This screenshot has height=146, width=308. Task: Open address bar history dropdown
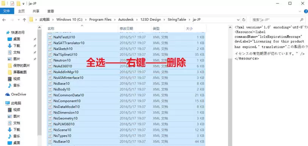238,20
